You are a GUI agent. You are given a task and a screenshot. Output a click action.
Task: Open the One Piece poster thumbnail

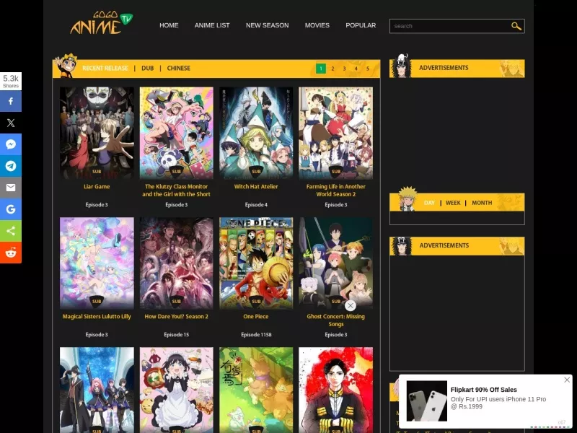click(256, 263)
